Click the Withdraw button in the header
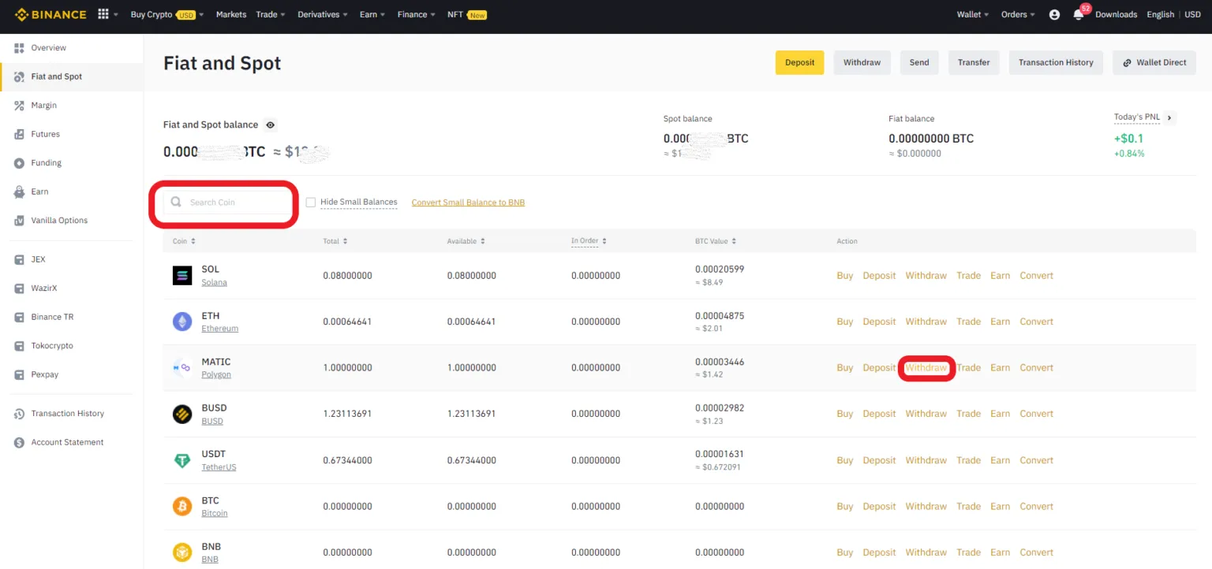The width and height of the screenshot is (1212, 569). [862, 62]
